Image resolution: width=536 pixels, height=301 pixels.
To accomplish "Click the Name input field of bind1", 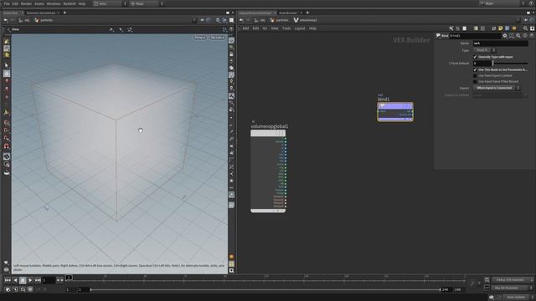I will [501, 43].
